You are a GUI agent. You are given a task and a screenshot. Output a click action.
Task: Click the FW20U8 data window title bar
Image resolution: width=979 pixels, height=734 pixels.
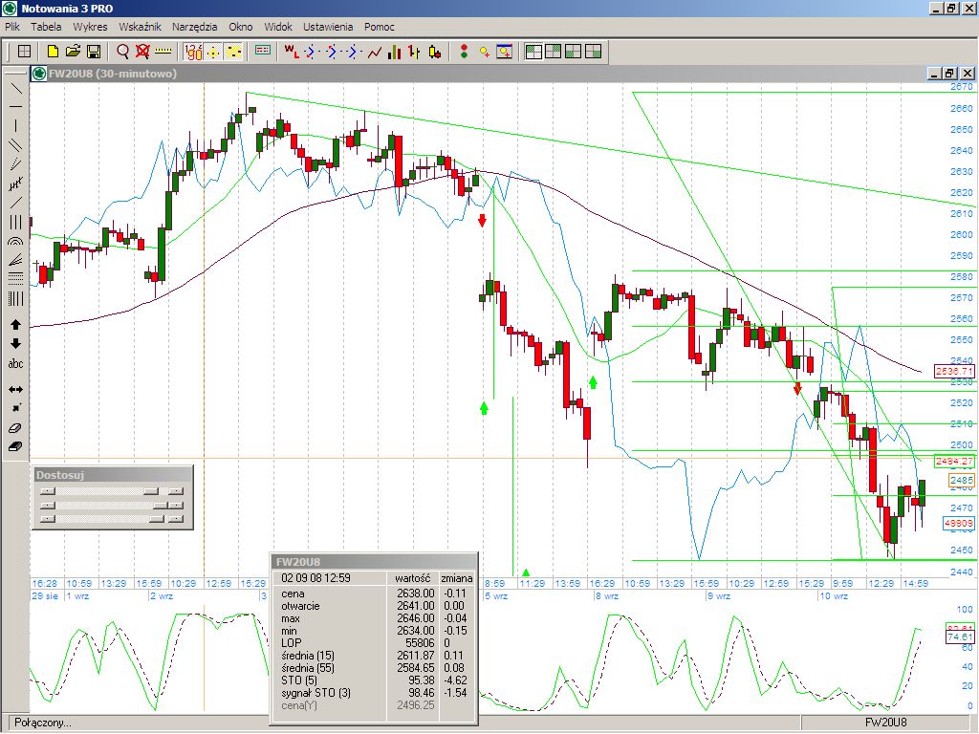coord(373,562)
